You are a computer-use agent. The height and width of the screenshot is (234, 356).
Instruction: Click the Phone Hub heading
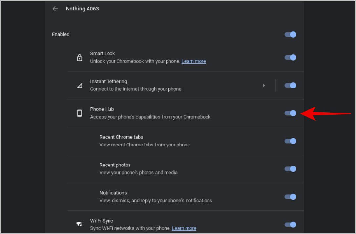102,109
